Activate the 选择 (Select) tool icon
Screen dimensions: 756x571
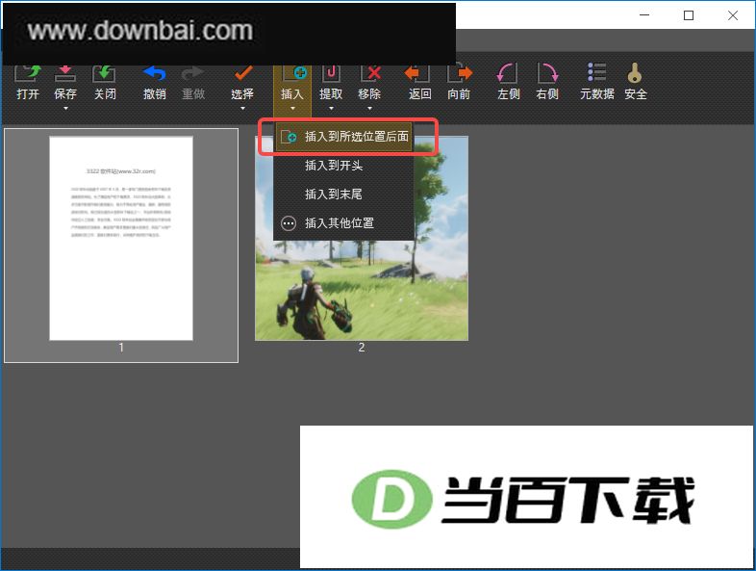(242, 74)
